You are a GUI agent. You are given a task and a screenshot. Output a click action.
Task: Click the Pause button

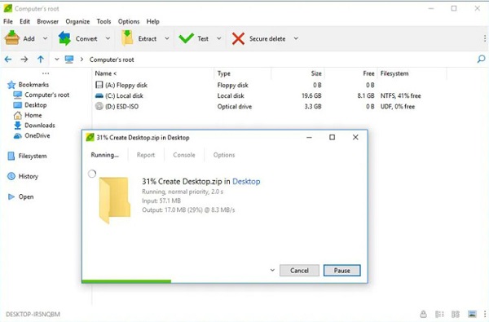coord(341,271)
